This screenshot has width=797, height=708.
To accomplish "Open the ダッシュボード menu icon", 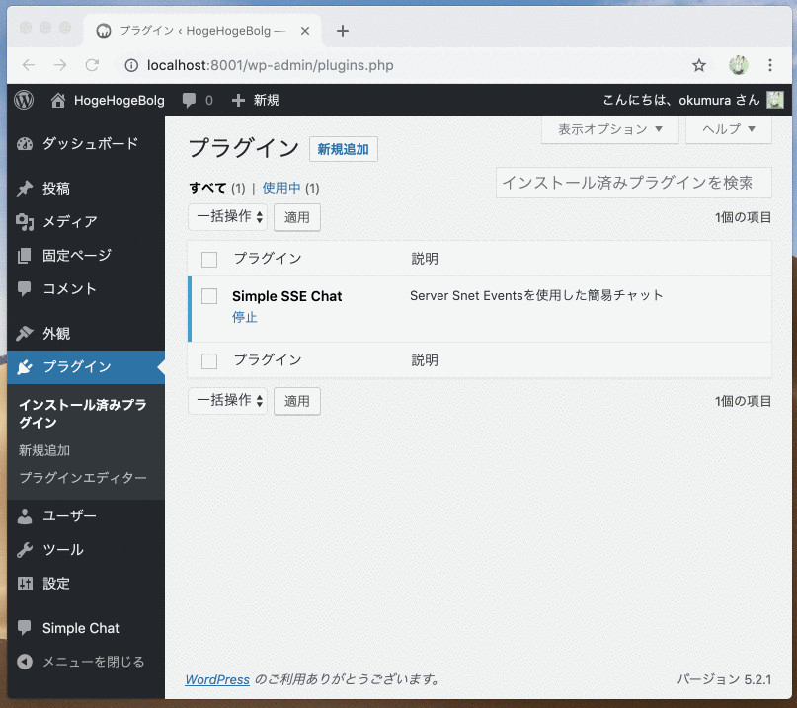I will pos(24,143).
